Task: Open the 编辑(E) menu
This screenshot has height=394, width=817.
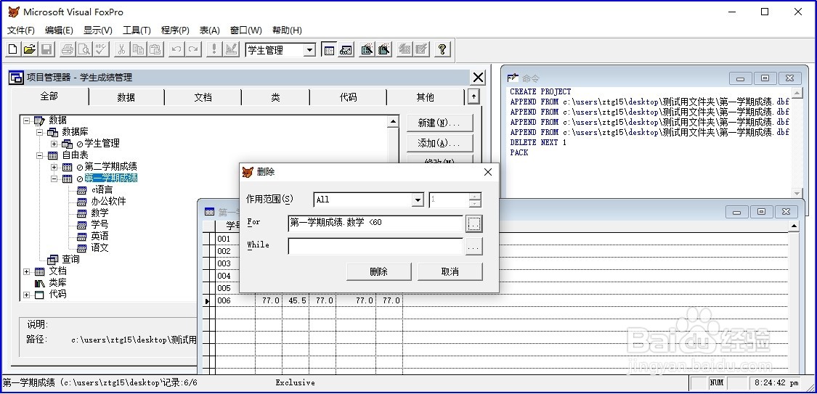Action: point(59,30)
